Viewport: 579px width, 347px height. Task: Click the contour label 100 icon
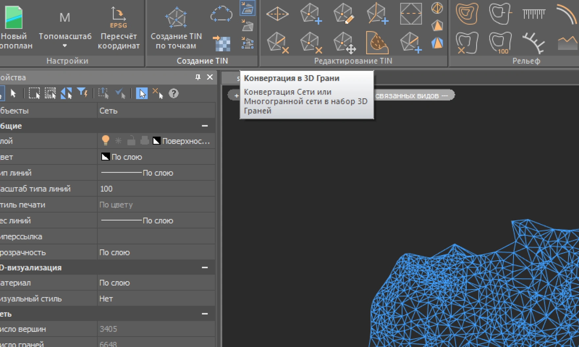(500, 43)
